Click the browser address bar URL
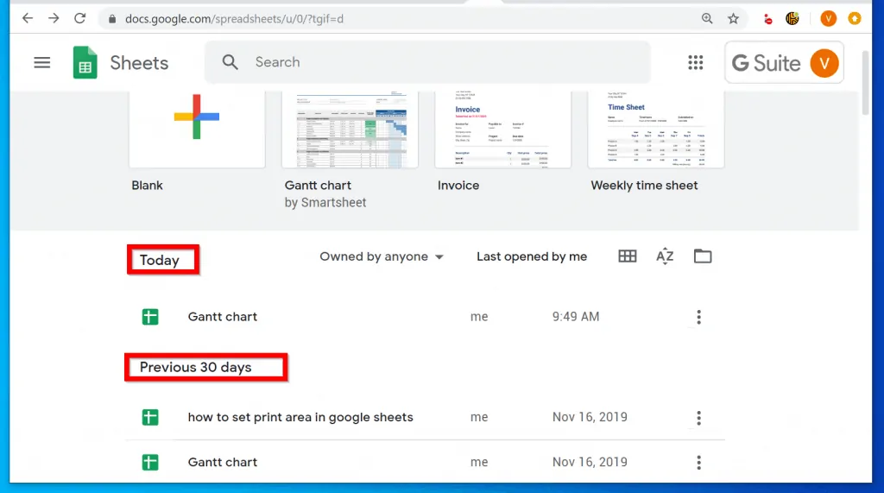 click(234, 19)
